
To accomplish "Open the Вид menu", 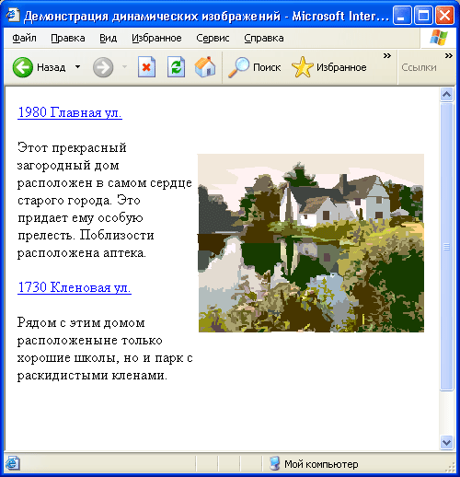I will click(x=108, y=38).
